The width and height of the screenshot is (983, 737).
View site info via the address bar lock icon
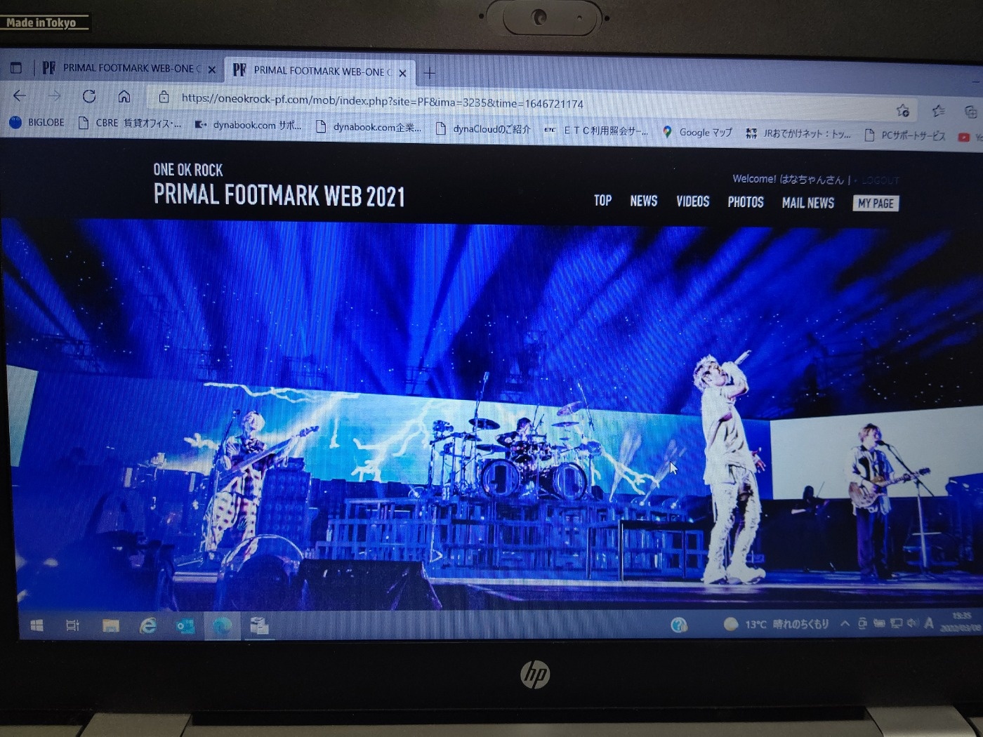coord(164,97)
